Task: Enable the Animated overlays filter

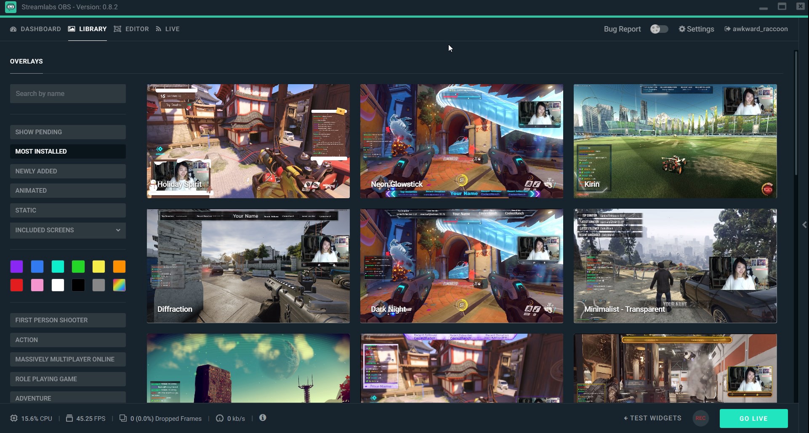Action: click(68, 191)
